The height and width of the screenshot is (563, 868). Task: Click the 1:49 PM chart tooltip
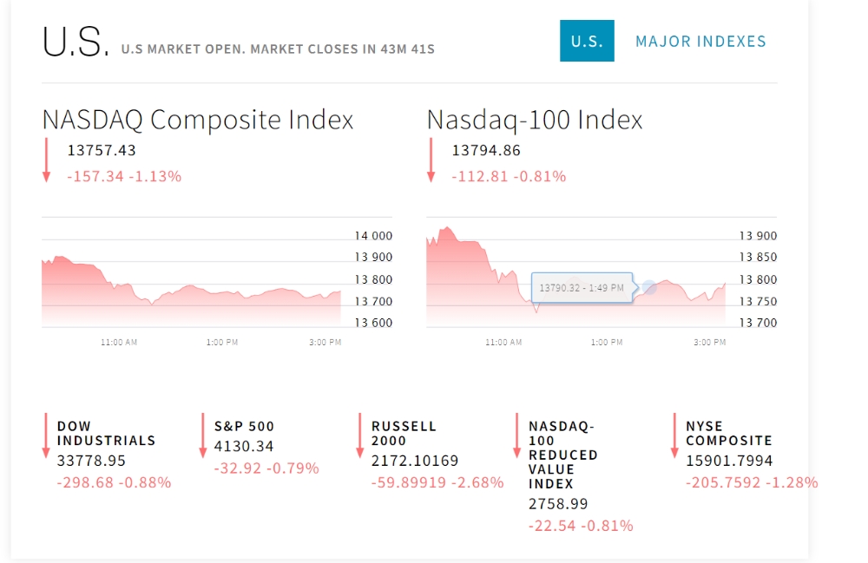(x=581, y=287)
